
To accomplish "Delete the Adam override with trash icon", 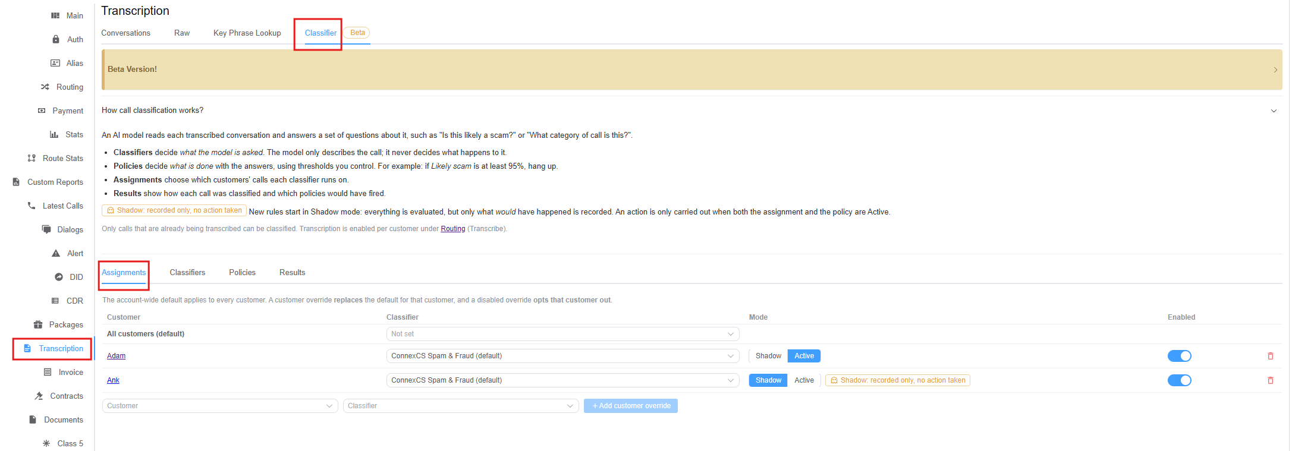I will [x=1271, y=356].
